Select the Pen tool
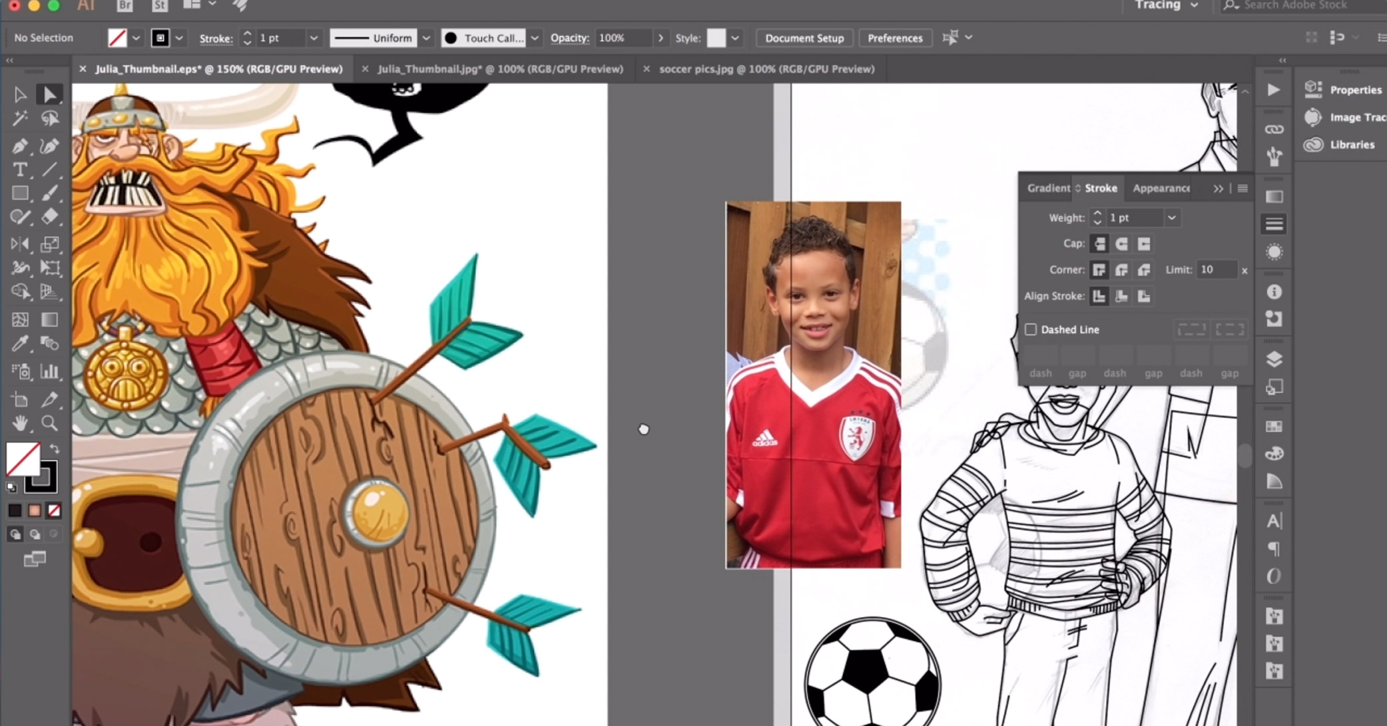This screenshot has height=726, width=1387. (x=19, y=146)
